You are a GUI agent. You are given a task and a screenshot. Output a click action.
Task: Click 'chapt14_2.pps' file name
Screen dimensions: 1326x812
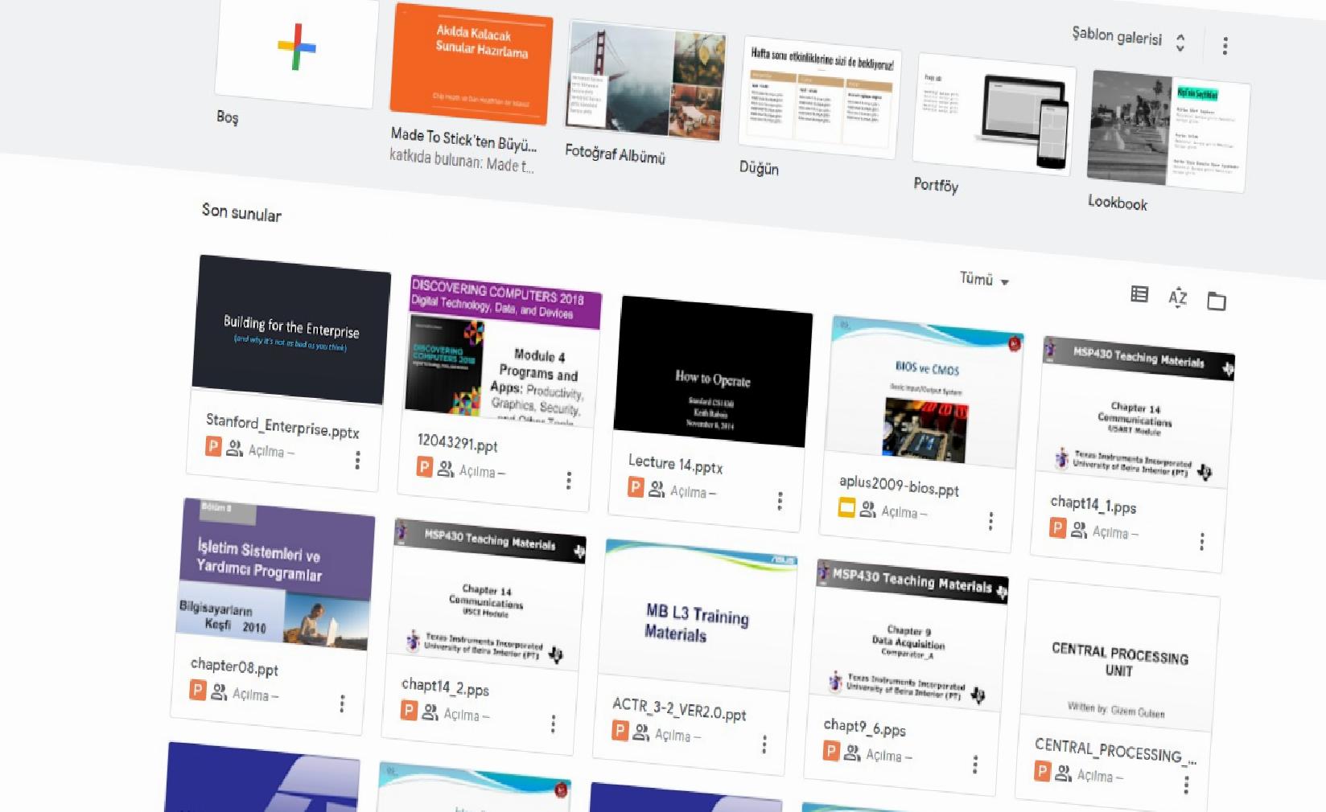pyautogui.click(x=445, y=687)
